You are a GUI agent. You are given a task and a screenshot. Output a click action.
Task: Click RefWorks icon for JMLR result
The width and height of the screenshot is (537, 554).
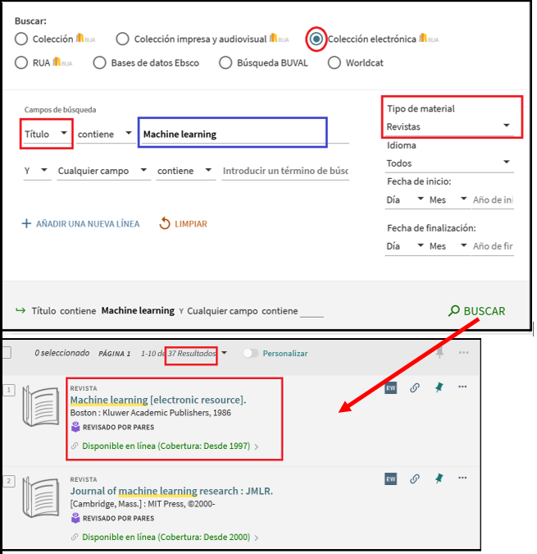tap(391, 478)
